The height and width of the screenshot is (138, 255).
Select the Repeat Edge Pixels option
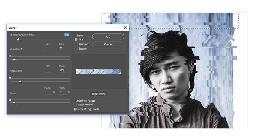(75, 109)
